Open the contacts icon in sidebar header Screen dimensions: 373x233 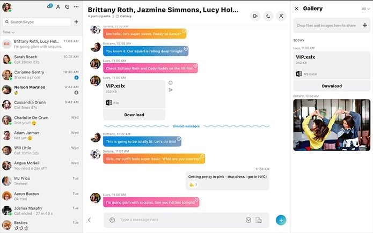pos(58,7)
